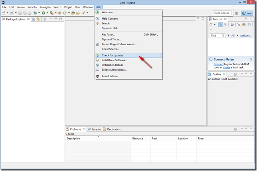Sort Problems by Description column header
Image resolution: width=257 pixels, height=171 pixels.
pyautogui.click(x=98, y=139)
